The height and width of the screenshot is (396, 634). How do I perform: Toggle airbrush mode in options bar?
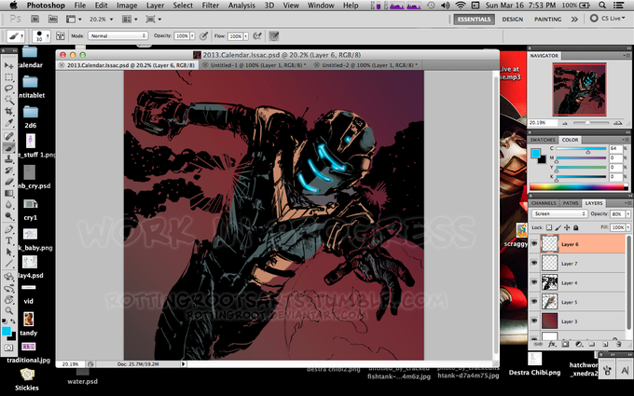257,36
